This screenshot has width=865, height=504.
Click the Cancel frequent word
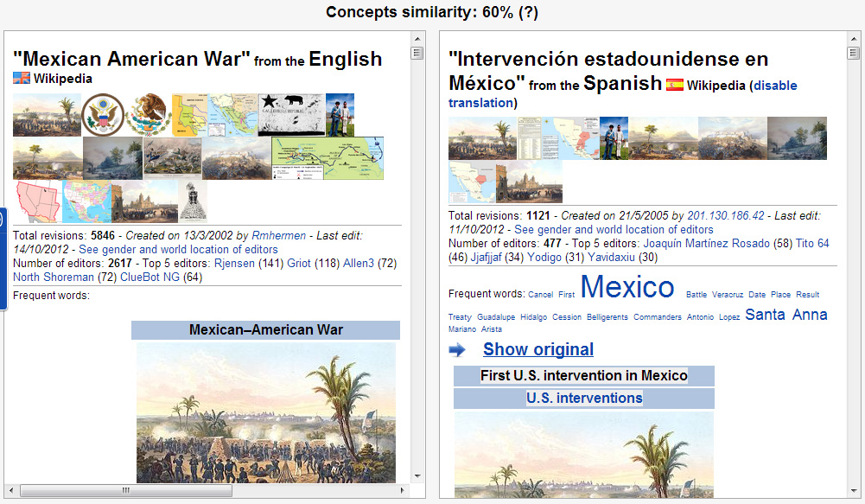pos(541,295)
